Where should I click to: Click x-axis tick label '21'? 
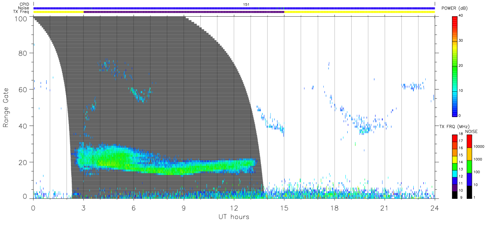[x=384, y=208]
